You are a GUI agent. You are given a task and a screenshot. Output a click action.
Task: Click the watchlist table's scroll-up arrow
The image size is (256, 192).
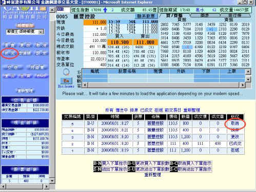[x=248, y=72]
